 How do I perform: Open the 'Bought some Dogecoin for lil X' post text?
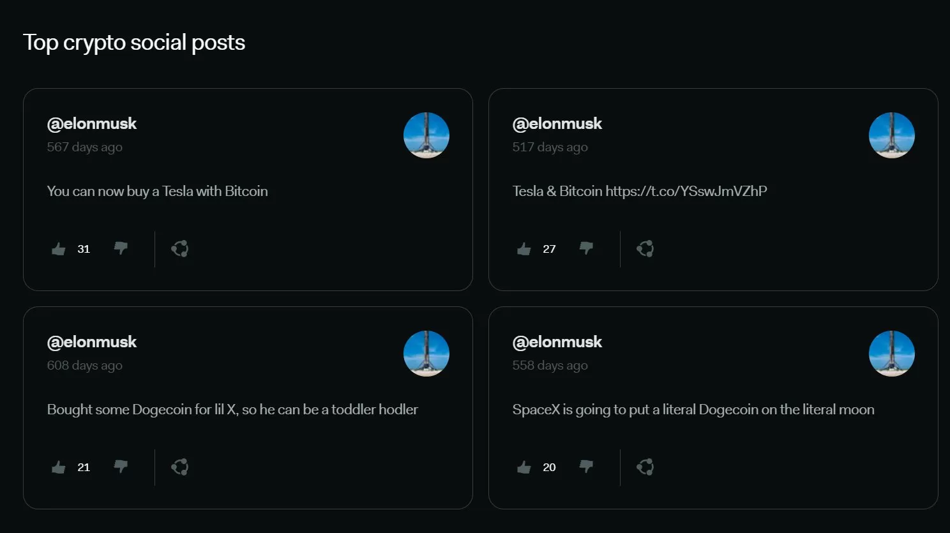(x=232, y=410)
